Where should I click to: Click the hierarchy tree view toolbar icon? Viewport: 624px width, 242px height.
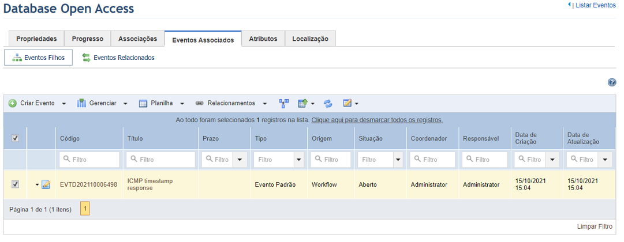click(284, 103)
